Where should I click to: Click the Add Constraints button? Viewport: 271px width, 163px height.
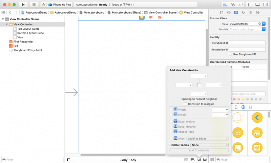point(199,150)
